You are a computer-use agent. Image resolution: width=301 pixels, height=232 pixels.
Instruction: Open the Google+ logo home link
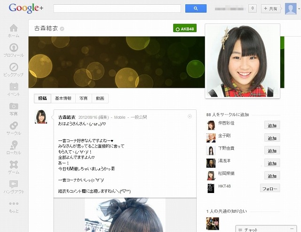click(26, 8)
